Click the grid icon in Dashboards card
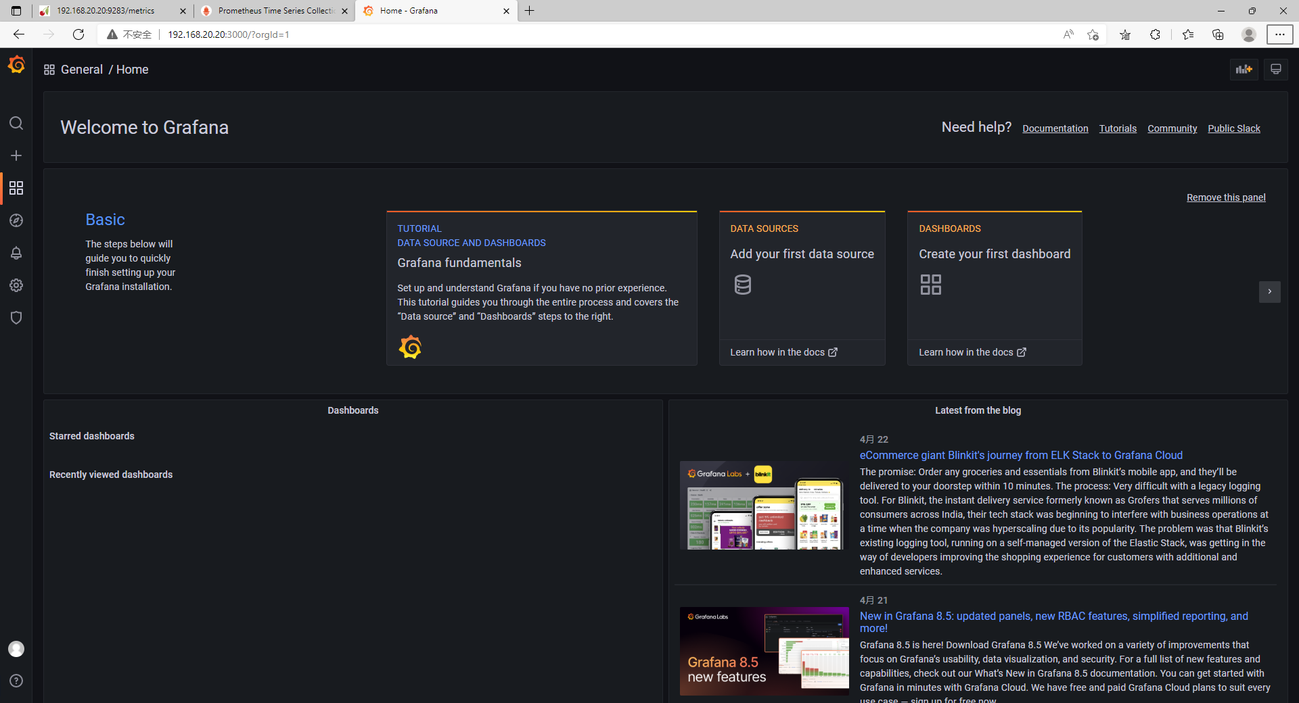 point(930,285)
